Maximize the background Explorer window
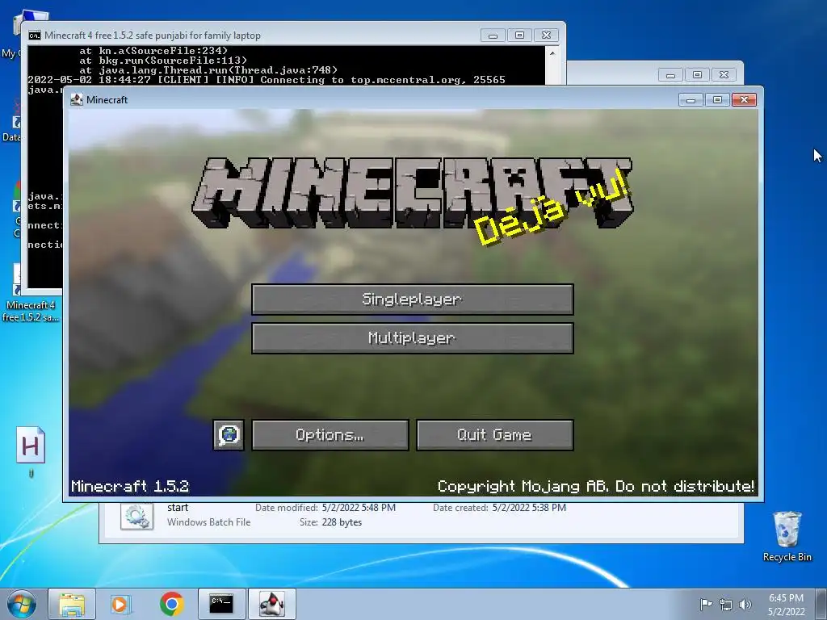827x620 pixels. coord(697,75)
